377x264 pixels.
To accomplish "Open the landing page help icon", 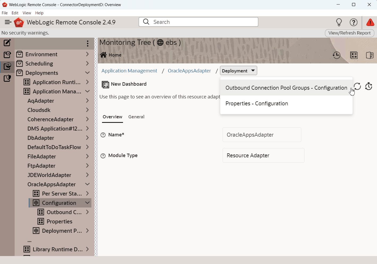I will click(x=370, y=55).
